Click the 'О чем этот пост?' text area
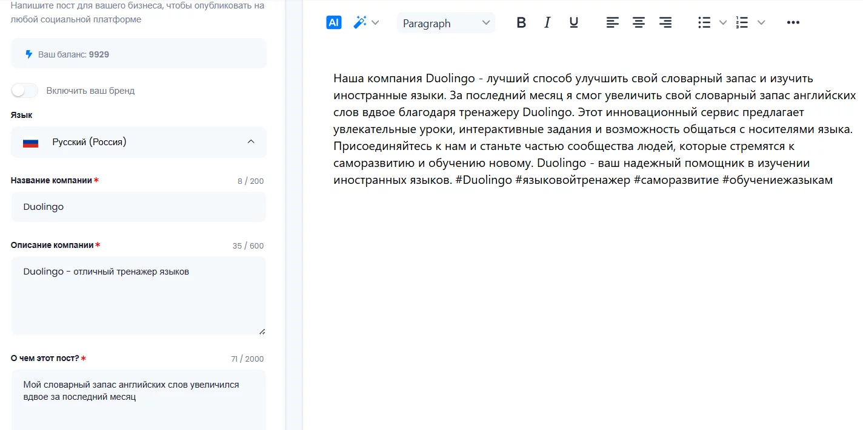863x430 pixels. pyautogui.click(x=139, y=399)
